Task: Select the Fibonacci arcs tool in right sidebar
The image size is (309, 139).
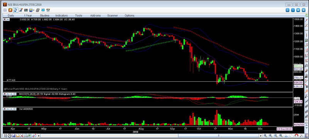Action: 306,65
